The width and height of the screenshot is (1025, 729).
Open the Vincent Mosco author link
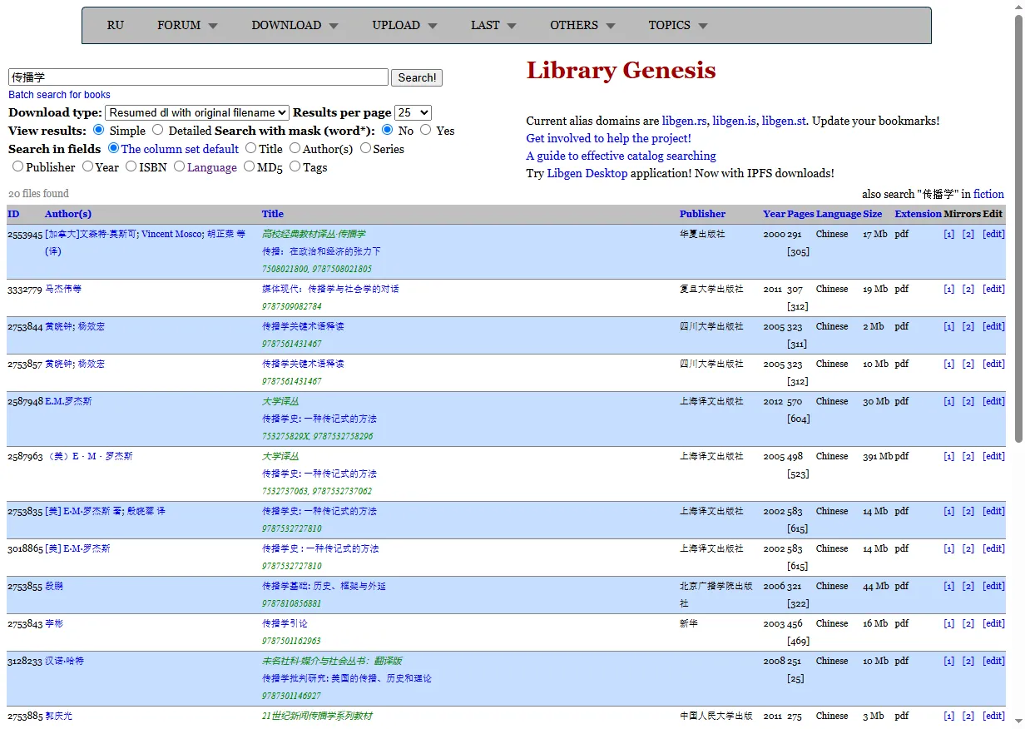pos(171,234)
